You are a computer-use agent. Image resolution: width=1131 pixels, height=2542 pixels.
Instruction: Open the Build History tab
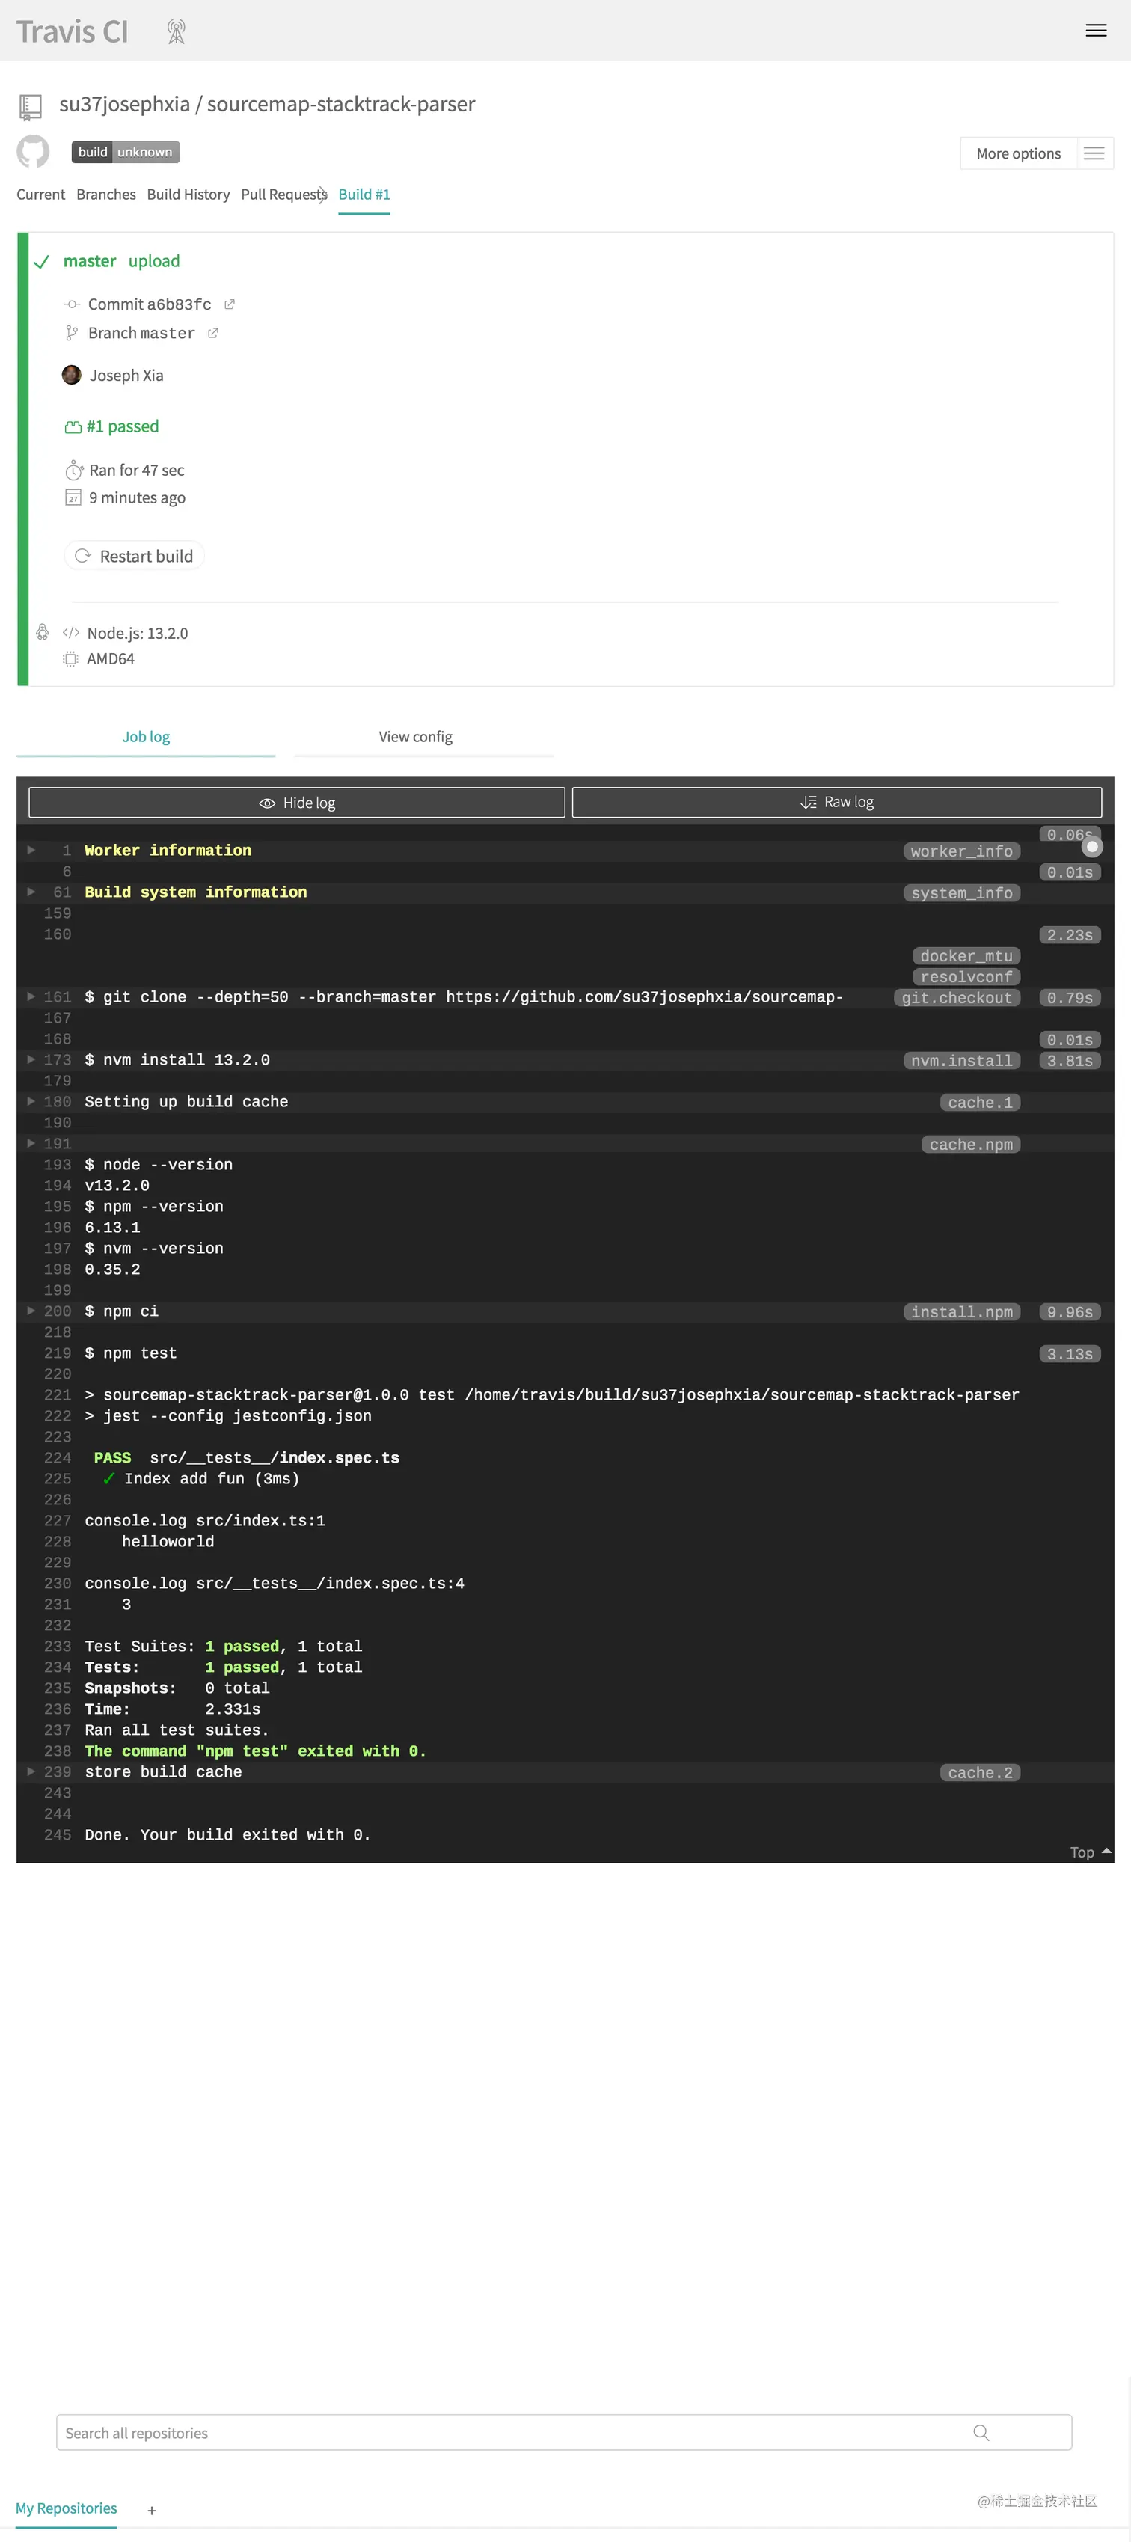click(x=188, y=195)
